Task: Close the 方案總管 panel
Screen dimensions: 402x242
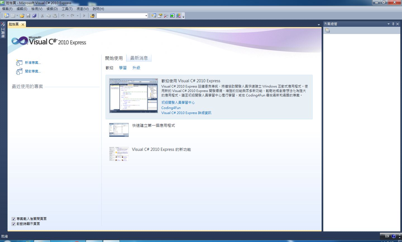Action: pos(398,24)
